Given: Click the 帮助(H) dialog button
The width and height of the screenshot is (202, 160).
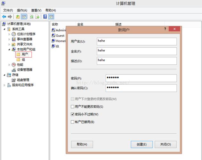Looking at the screenshot, I should 82,144.
